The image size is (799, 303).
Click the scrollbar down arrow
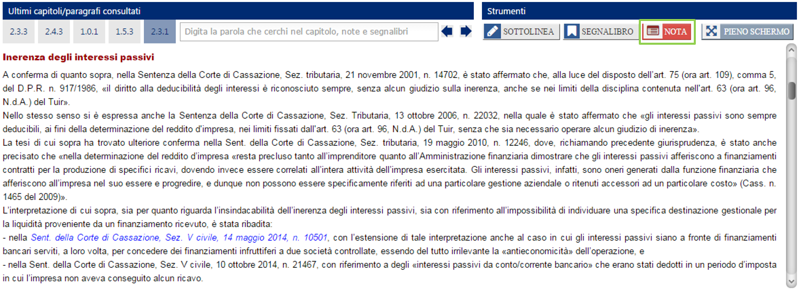[x=792, y=281]
